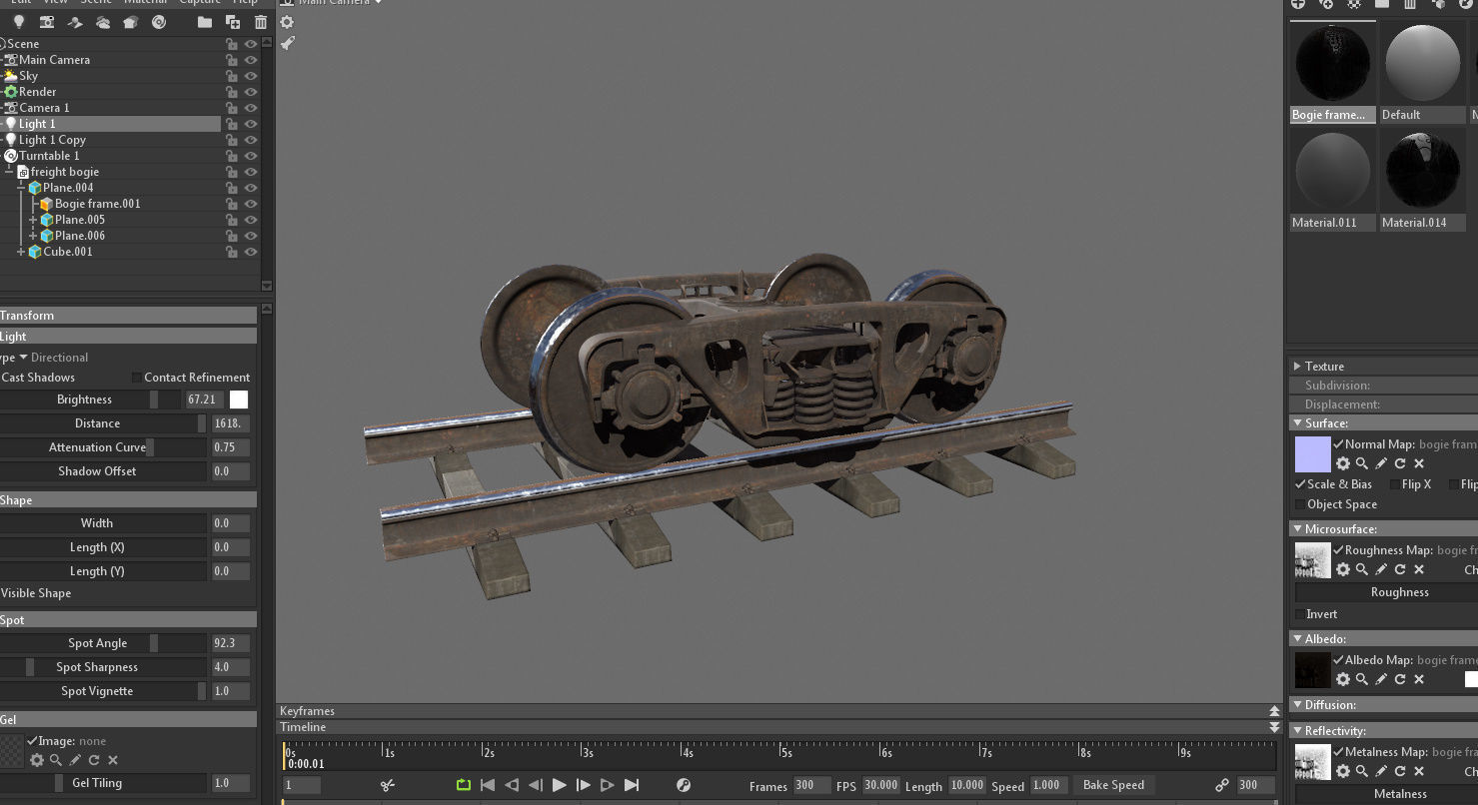Expand the Plane.005 tree node
Image resolution: width=1478 pixels, height=805 pixels.
click(x=33, y=220)
